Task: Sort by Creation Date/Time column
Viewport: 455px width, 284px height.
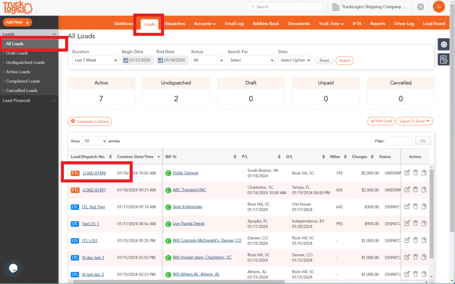Action: point(139,156)
